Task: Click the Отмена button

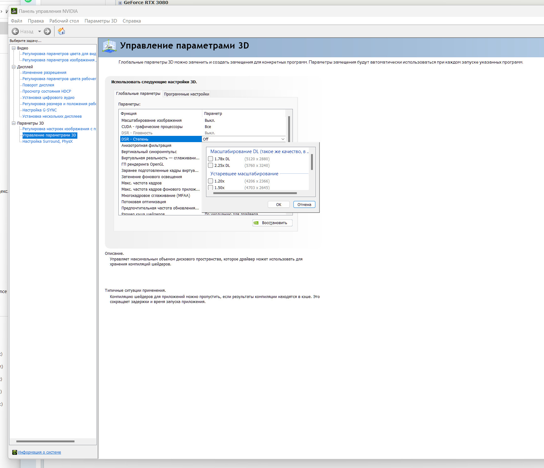Action: (304, 204)
